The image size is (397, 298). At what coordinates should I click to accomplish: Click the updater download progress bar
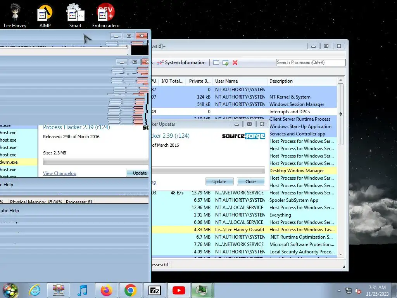[208, 170]
